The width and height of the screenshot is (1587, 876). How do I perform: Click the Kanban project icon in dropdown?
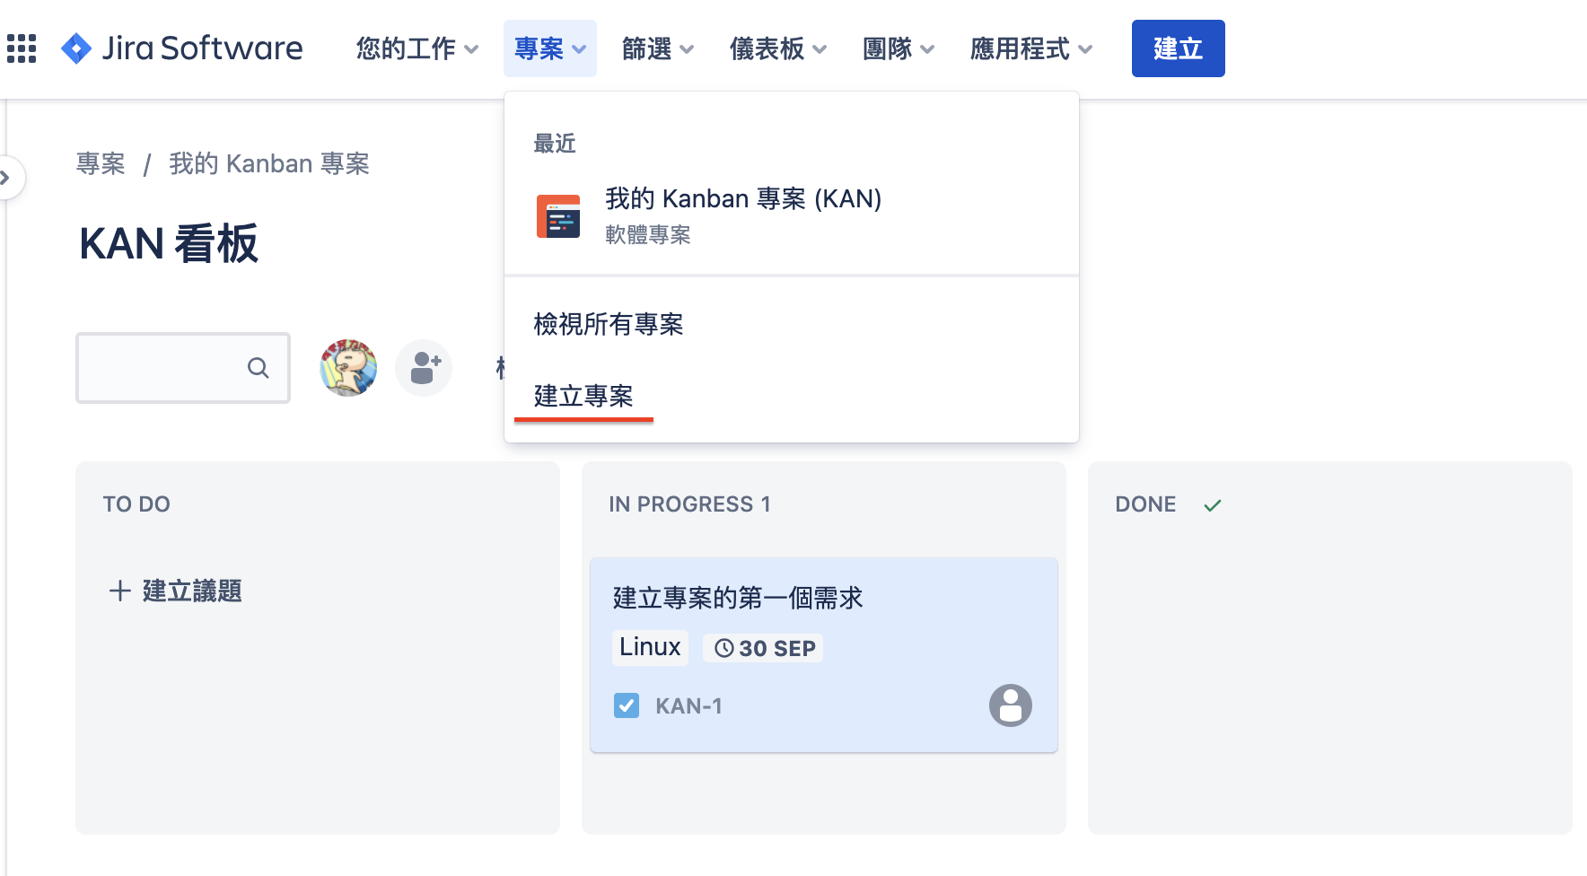[558, 216]
